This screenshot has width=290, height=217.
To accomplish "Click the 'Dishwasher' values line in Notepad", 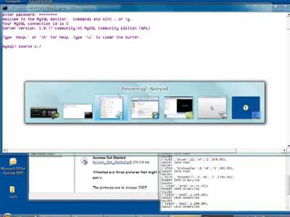I will tap(198, 168).
